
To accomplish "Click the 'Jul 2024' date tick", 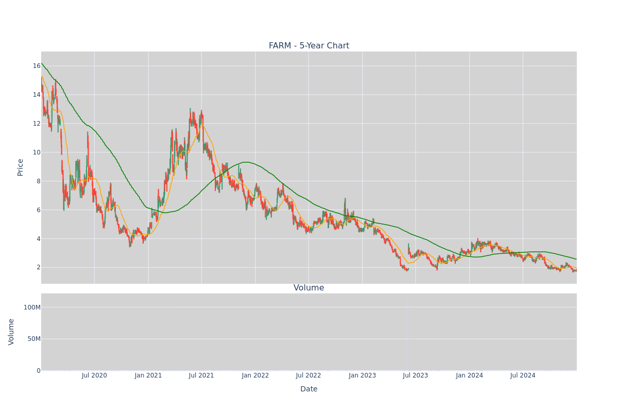I will point(523,375).
